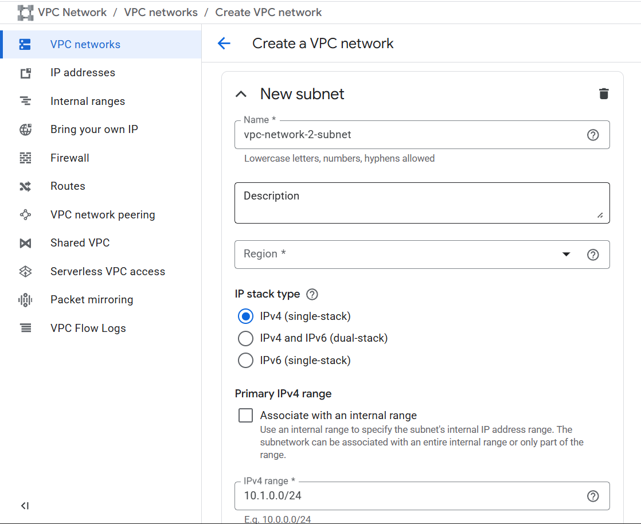Open IP addresses in the sidebar

(x=83, y=73)
